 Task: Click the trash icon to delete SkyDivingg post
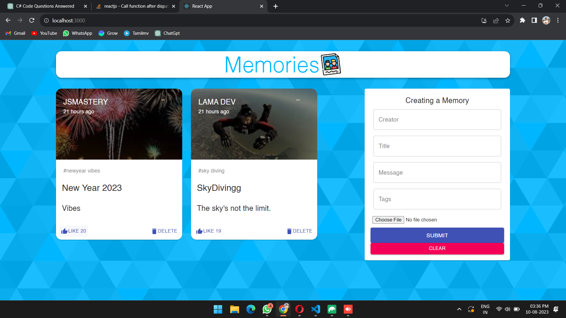[x=289, y=231]
